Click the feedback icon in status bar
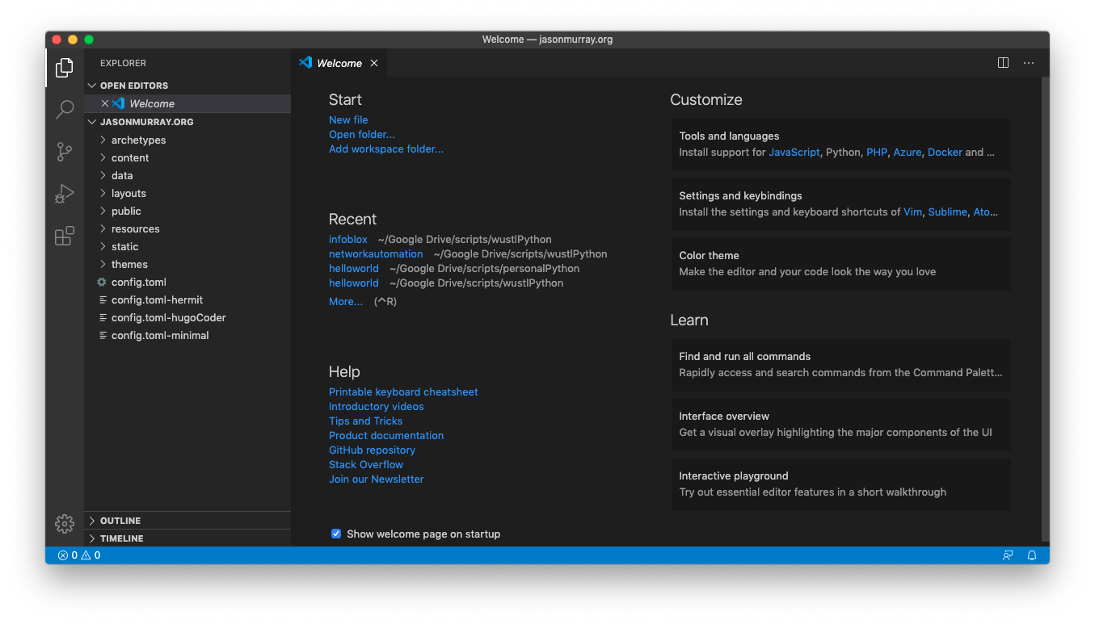 pos(1008,555)
